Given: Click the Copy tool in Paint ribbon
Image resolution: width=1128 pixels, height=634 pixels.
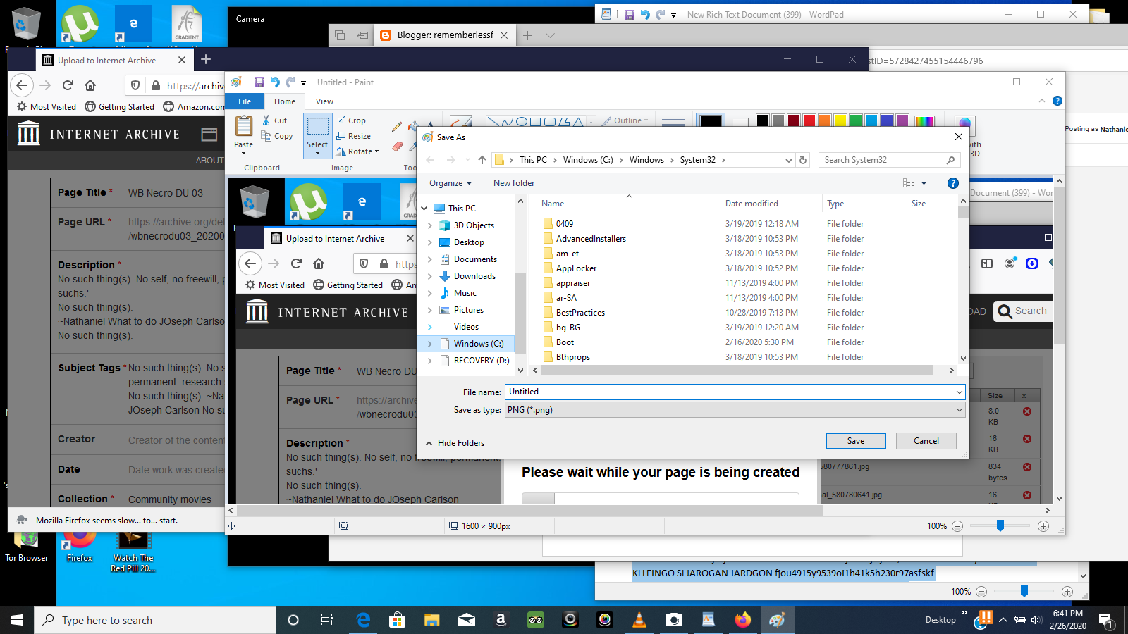Looking at the screenshot, I should point(277,136).
